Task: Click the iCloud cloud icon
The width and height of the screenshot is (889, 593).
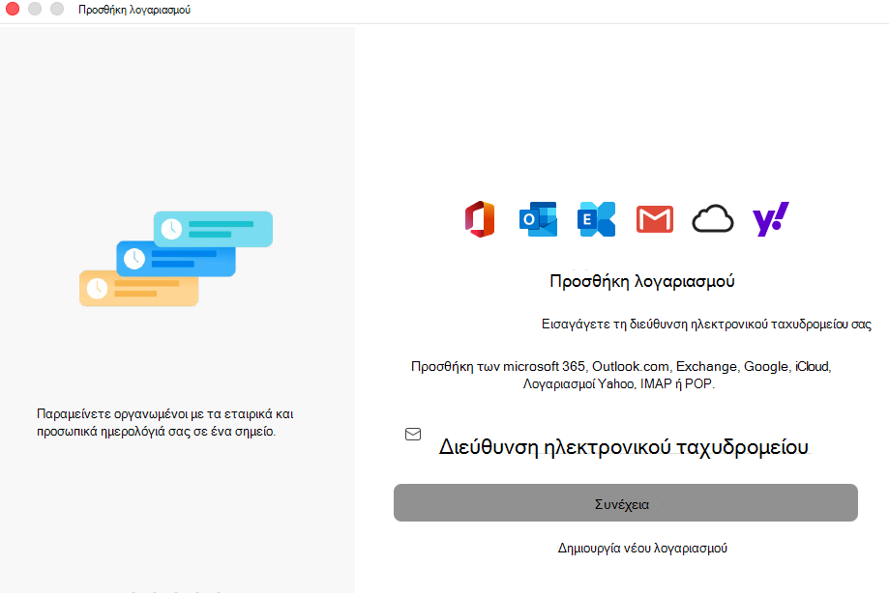Action: point(713,219)
